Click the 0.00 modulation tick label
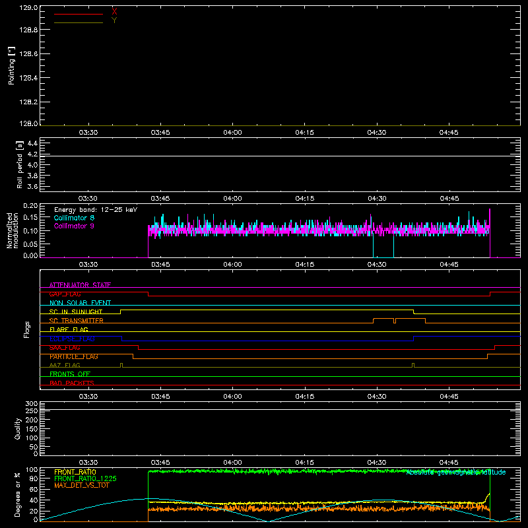The image size is (528, 528). coord(30,255)
